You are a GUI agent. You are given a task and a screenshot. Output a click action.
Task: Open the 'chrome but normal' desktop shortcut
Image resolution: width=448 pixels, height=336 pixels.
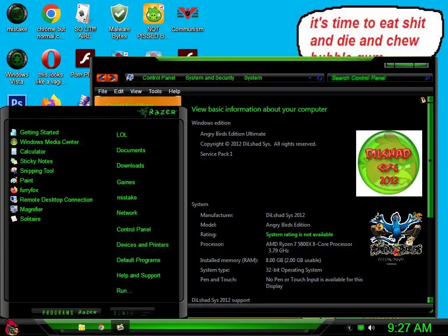pyautogui.click(x=51, y=21)
